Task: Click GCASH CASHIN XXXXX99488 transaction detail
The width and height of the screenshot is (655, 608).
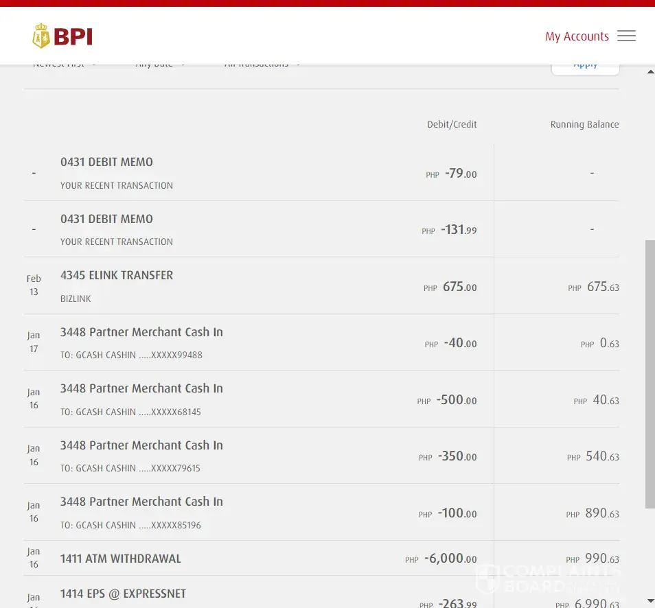Action: pyautogui.click(x=131, y=355)
